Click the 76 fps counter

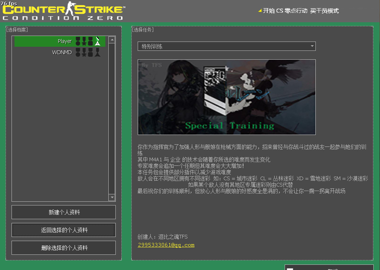[9, 3]
